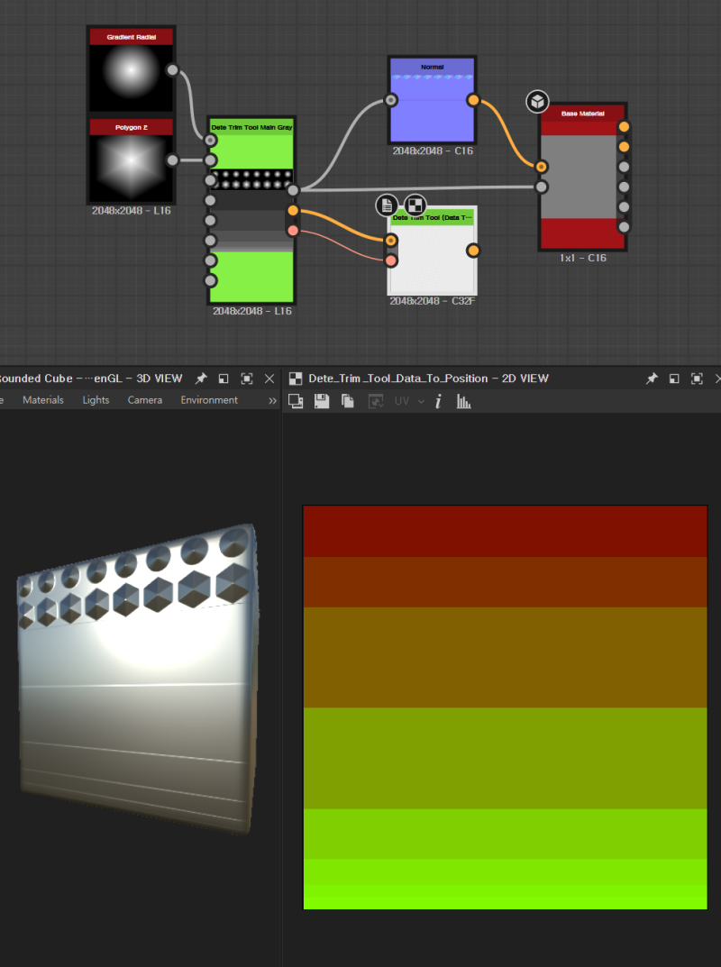Click the information icon in the 2D View toolbar
The image size is (721, 967).
[438, 400]
